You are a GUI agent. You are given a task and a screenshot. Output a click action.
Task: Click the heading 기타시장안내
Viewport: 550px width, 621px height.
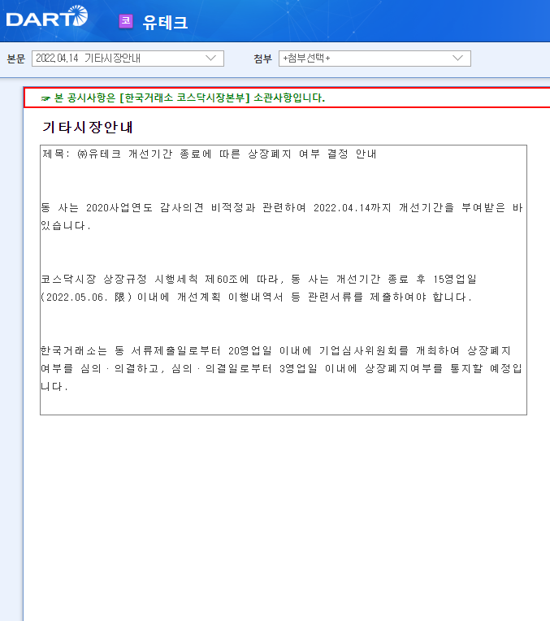88,127
